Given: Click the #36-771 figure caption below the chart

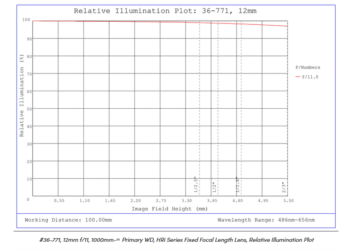Looking at the screenshot, I should [x=176, y=240].
